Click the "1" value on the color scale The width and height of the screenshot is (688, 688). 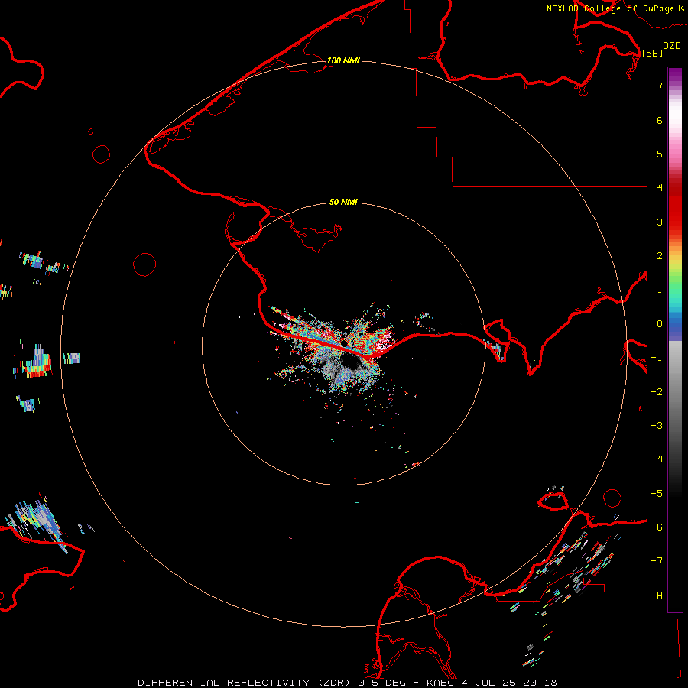(x=660, y=290)
